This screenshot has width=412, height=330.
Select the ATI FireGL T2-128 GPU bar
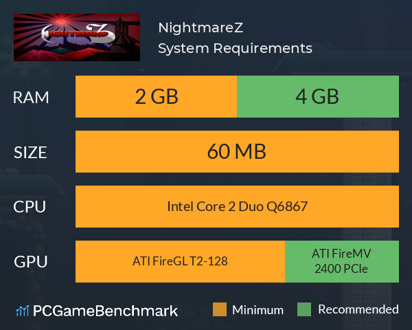(180, 261)
